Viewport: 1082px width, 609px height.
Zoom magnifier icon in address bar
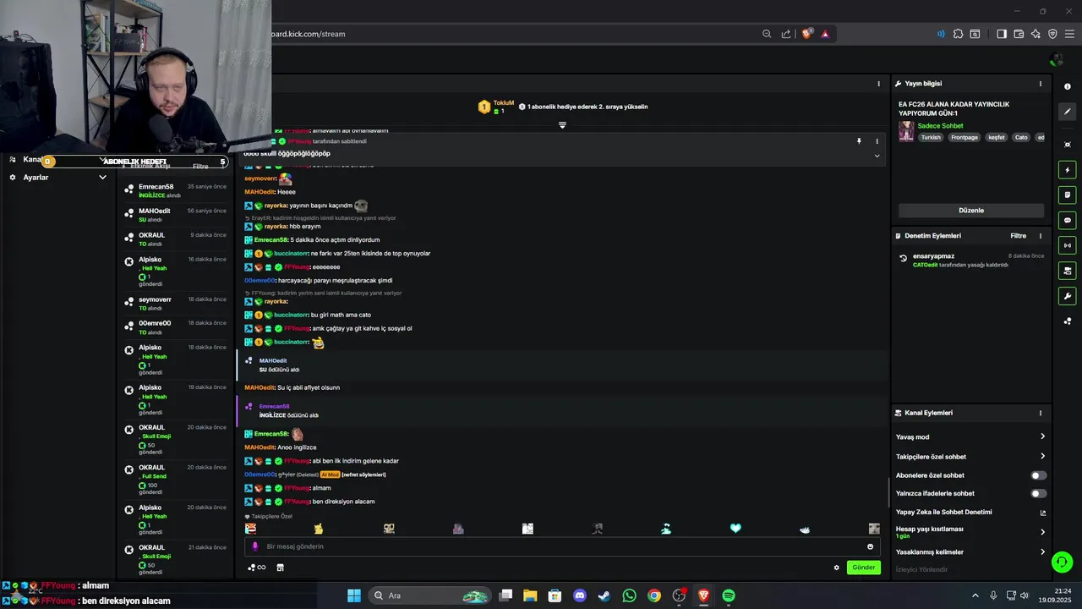tap(767, 34)
